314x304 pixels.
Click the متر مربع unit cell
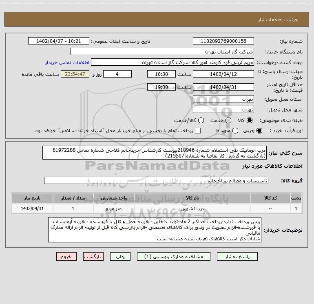coord(113,209)
